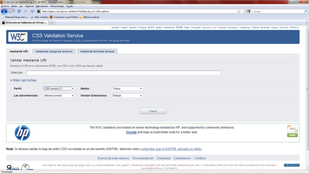This screenshot has width=309, height=174.
Task: Open the Google search engine selector
Action: (x=249, y=11)
